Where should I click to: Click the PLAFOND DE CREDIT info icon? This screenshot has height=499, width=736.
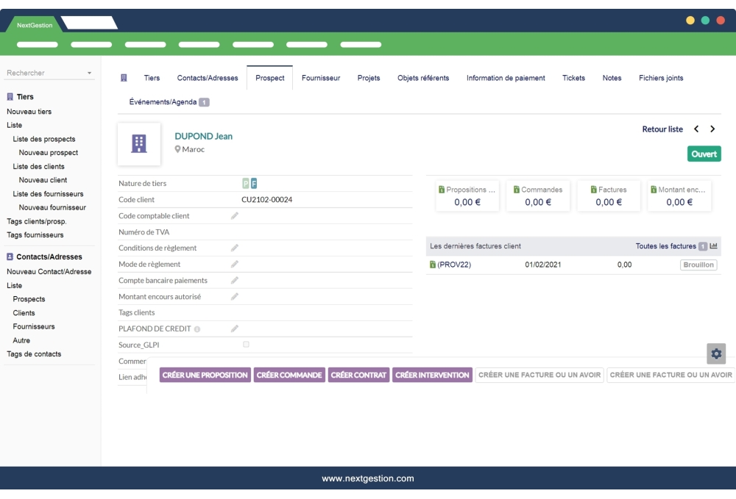click(197, 329)
